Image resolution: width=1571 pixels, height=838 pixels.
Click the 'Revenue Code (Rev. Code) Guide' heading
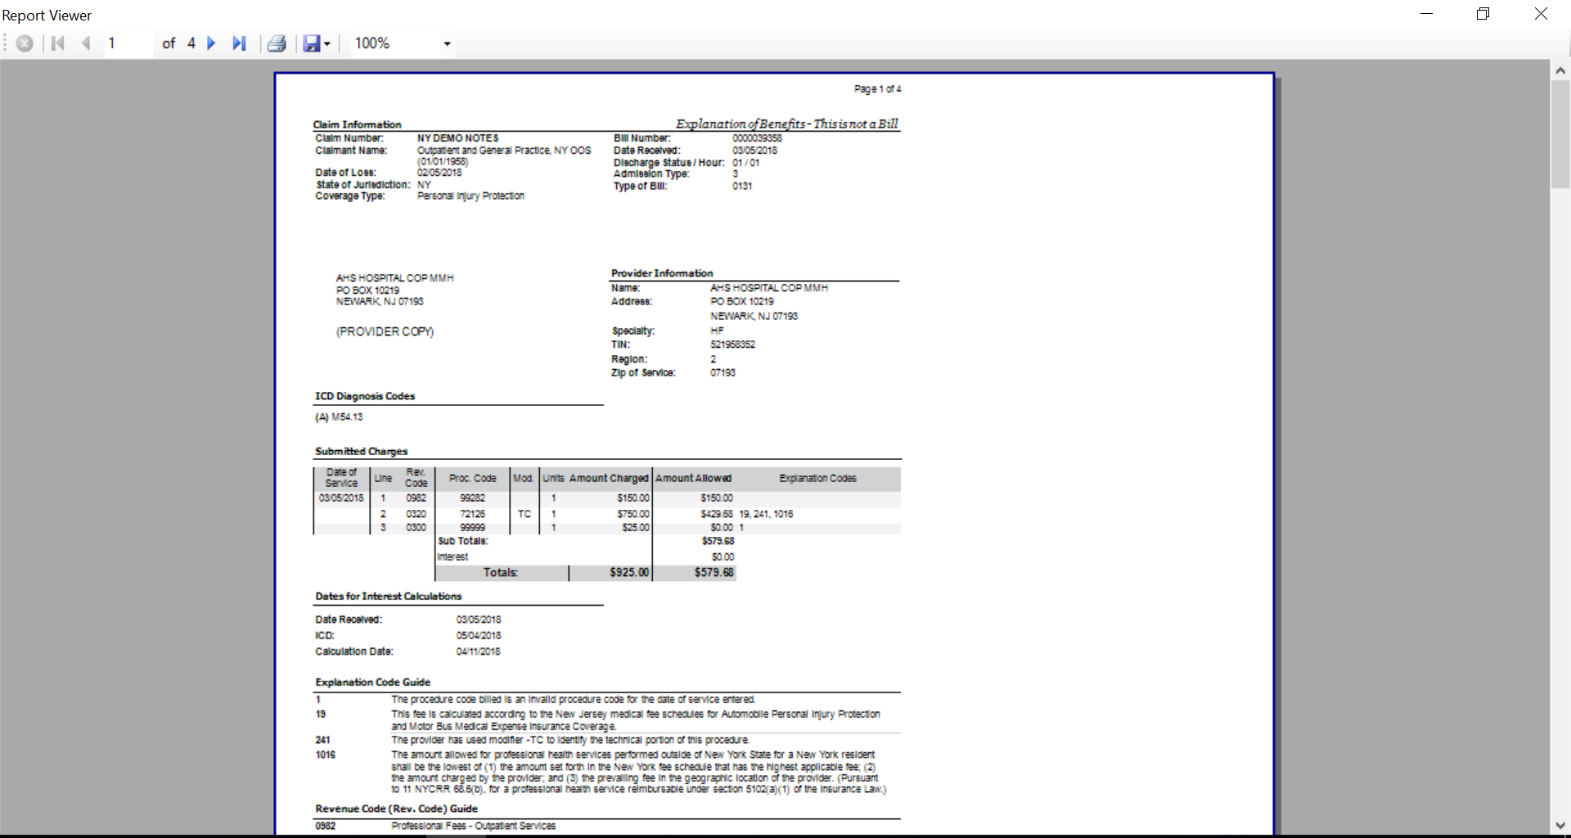point(396,809)
